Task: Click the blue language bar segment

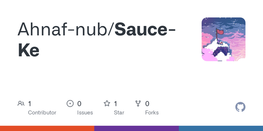Action: (x=221, y=128)
